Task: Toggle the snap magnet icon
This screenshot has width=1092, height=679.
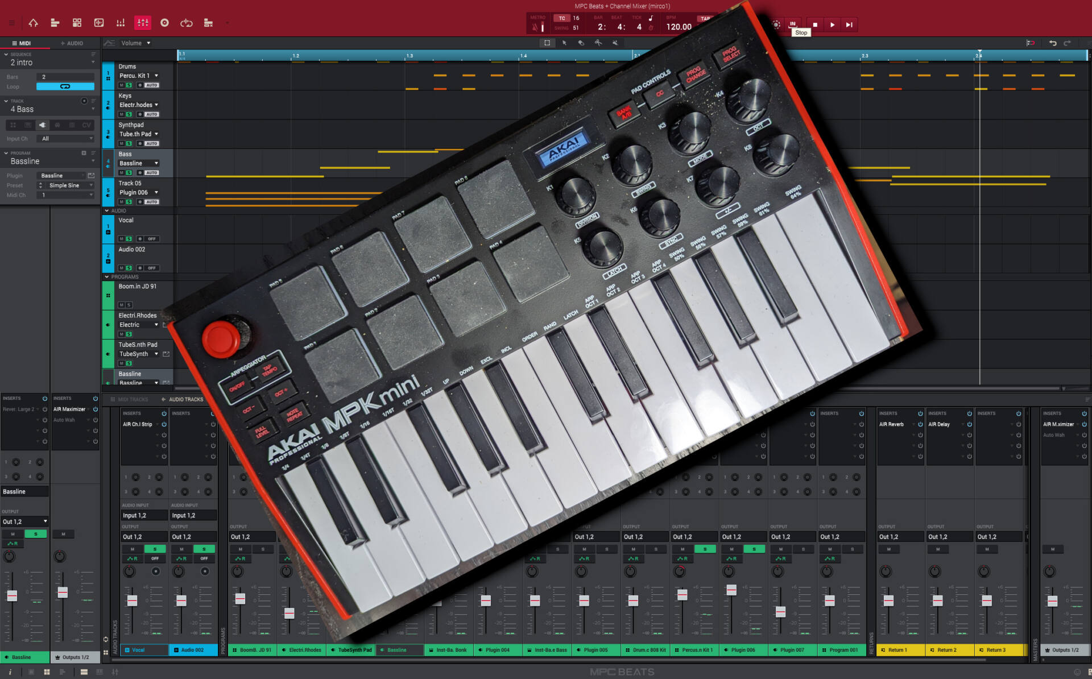Action: pos(1030,43)
